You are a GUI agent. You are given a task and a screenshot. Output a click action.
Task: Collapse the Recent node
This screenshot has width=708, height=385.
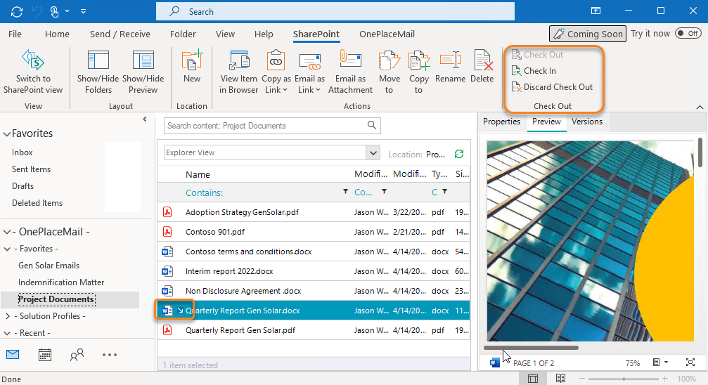point(7,333)
